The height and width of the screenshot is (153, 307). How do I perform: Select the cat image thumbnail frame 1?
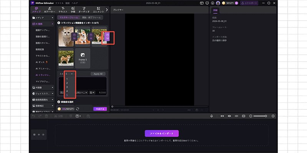tap(66, 36)
